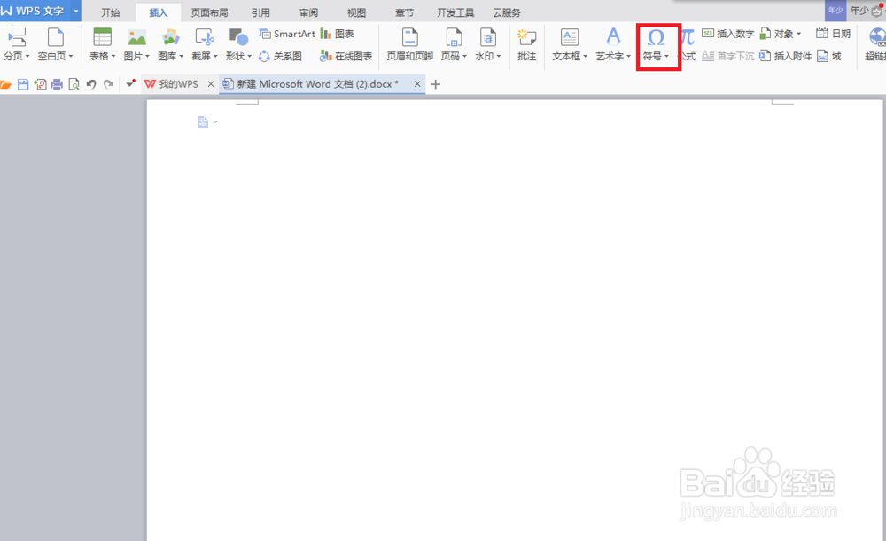Expand the quick access toolbar customize arrow
886x541 pixels.
[130, 84]
